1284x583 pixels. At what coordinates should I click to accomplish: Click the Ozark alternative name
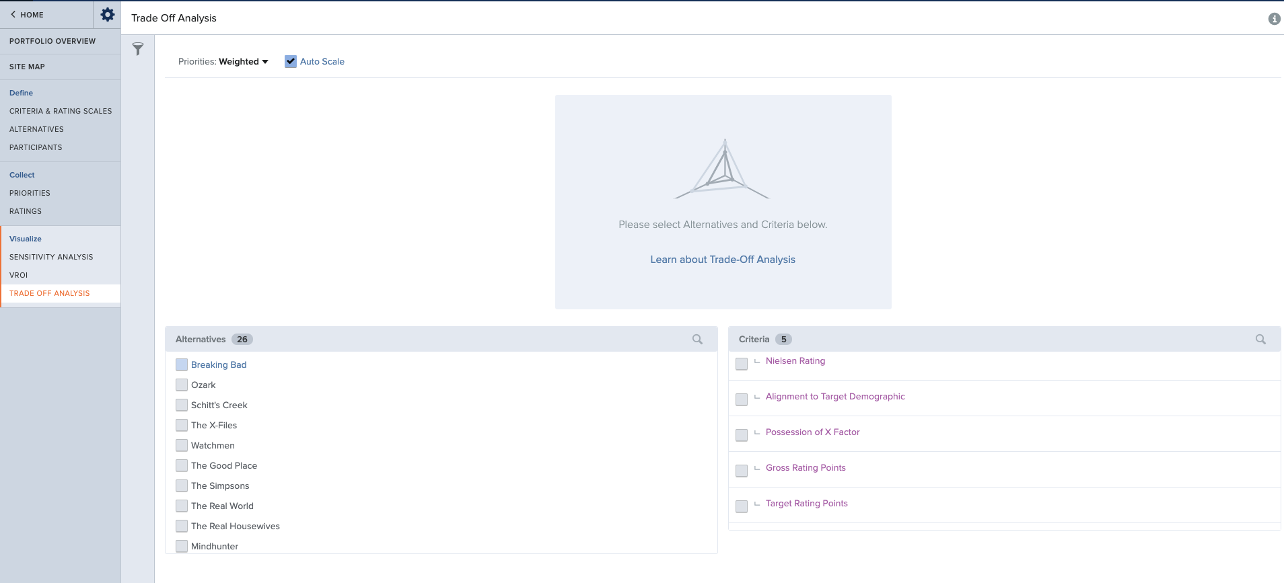[203, 385]
